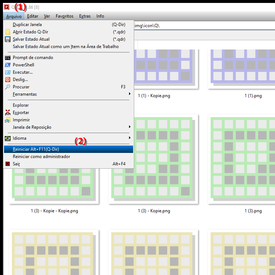Select thumbnail of 1 (3) - Kopie - Kopie.png
275x275 pixels.
pos(54,186)
